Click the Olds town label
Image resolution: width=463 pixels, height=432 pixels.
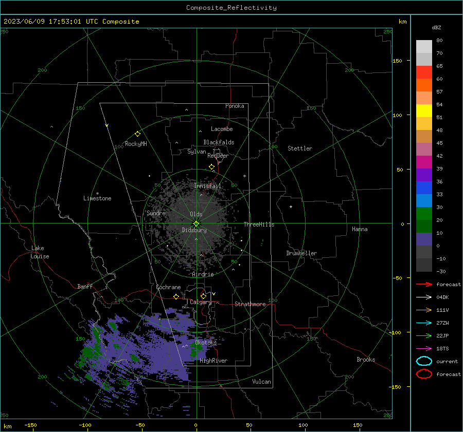[x=196, y=214]
